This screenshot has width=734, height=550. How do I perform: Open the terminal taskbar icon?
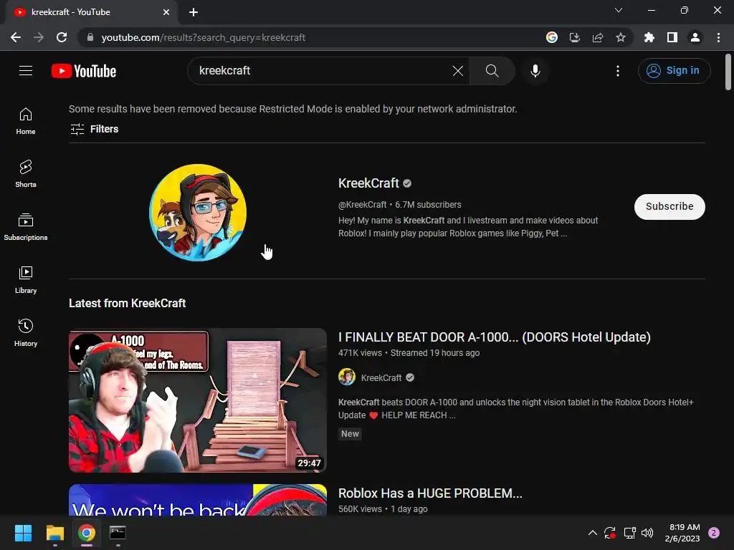tap(118, 533)
